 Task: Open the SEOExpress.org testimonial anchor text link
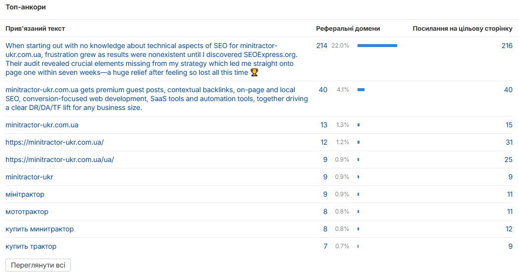click(151, 59)
